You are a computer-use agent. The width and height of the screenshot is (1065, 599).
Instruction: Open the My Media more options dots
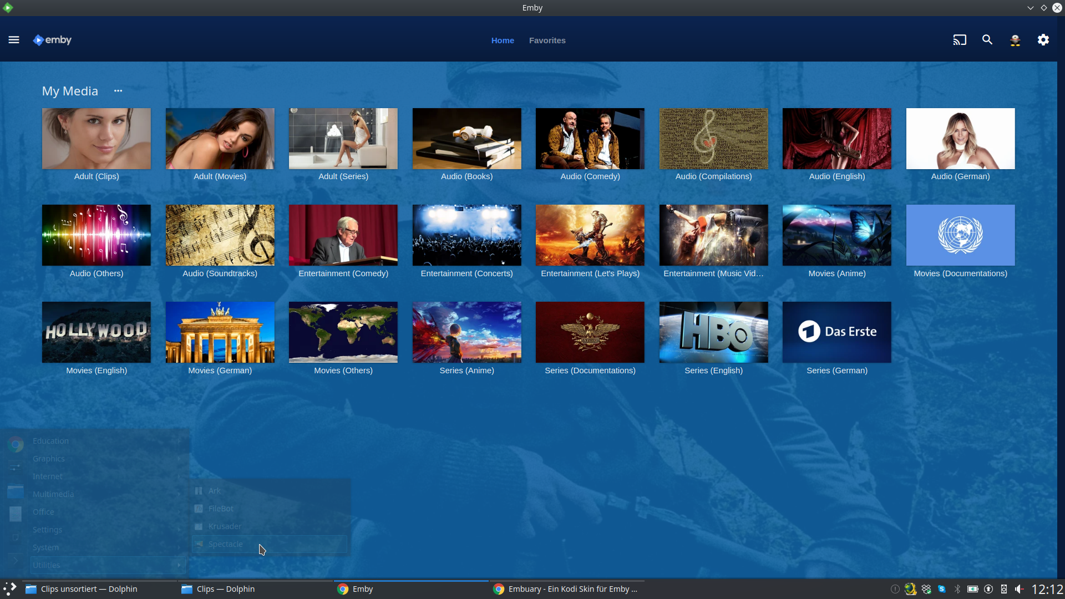coord(118,91)
